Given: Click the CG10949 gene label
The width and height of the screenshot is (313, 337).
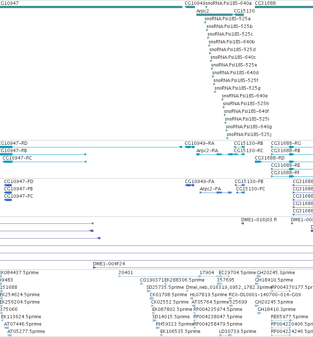Looking at the screenshot, I should (x=195, y=3).
